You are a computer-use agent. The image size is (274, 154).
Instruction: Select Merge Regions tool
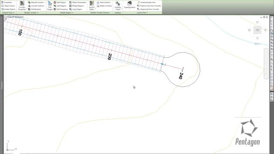77,6
